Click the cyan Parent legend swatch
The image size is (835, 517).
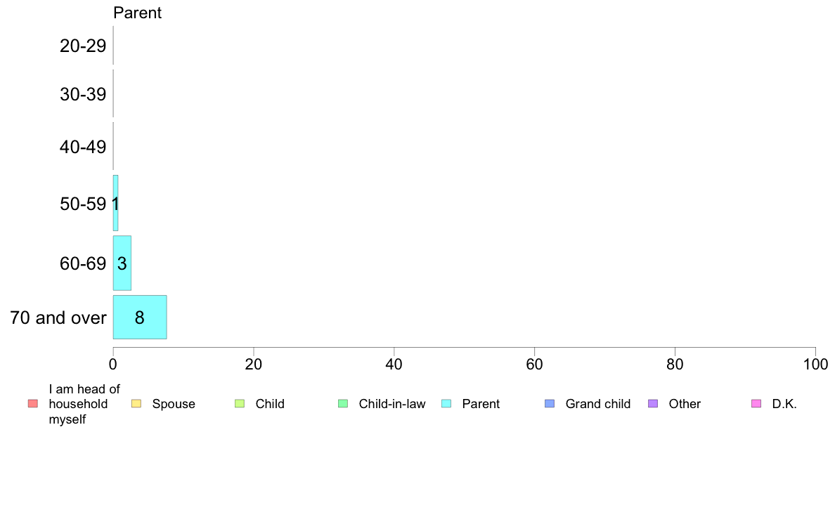(446, 404)
